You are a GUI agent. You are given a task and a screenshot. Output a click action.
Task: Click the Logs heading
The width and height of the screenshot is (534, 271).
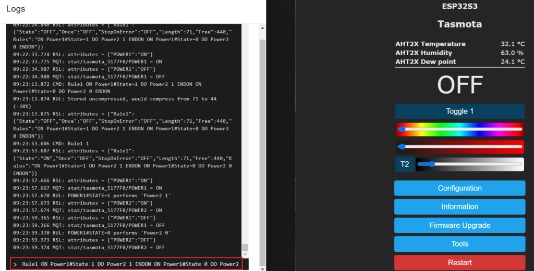click(x=16, y=9)
